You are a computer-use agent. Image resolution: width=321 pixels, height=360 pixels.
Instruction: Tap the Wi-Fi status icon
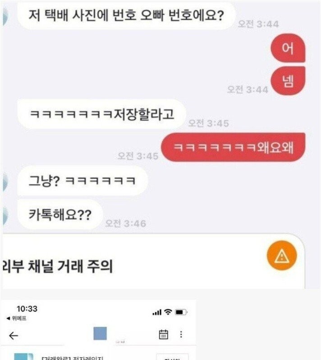(168, 312)
